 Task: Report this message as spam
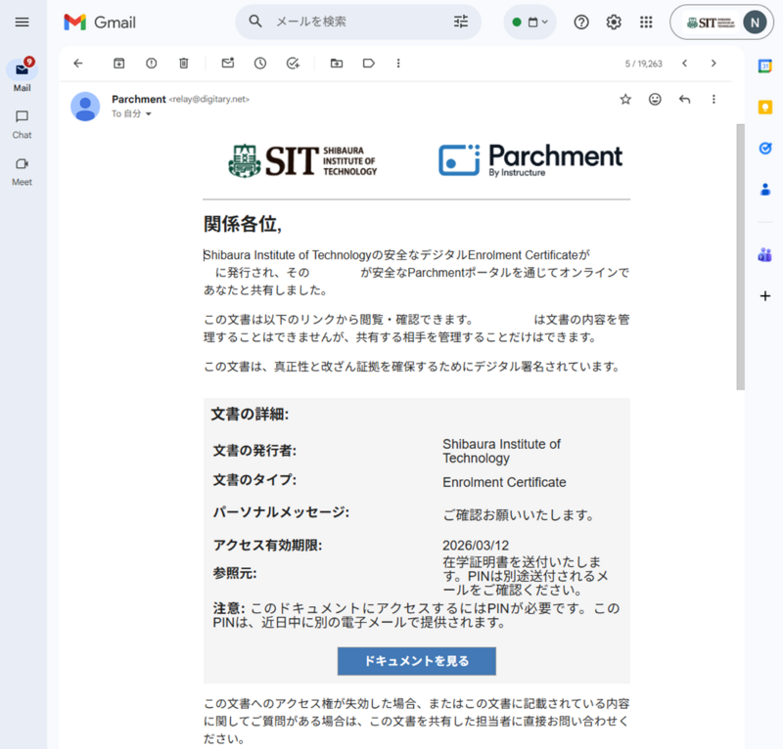tap(151, 64)
